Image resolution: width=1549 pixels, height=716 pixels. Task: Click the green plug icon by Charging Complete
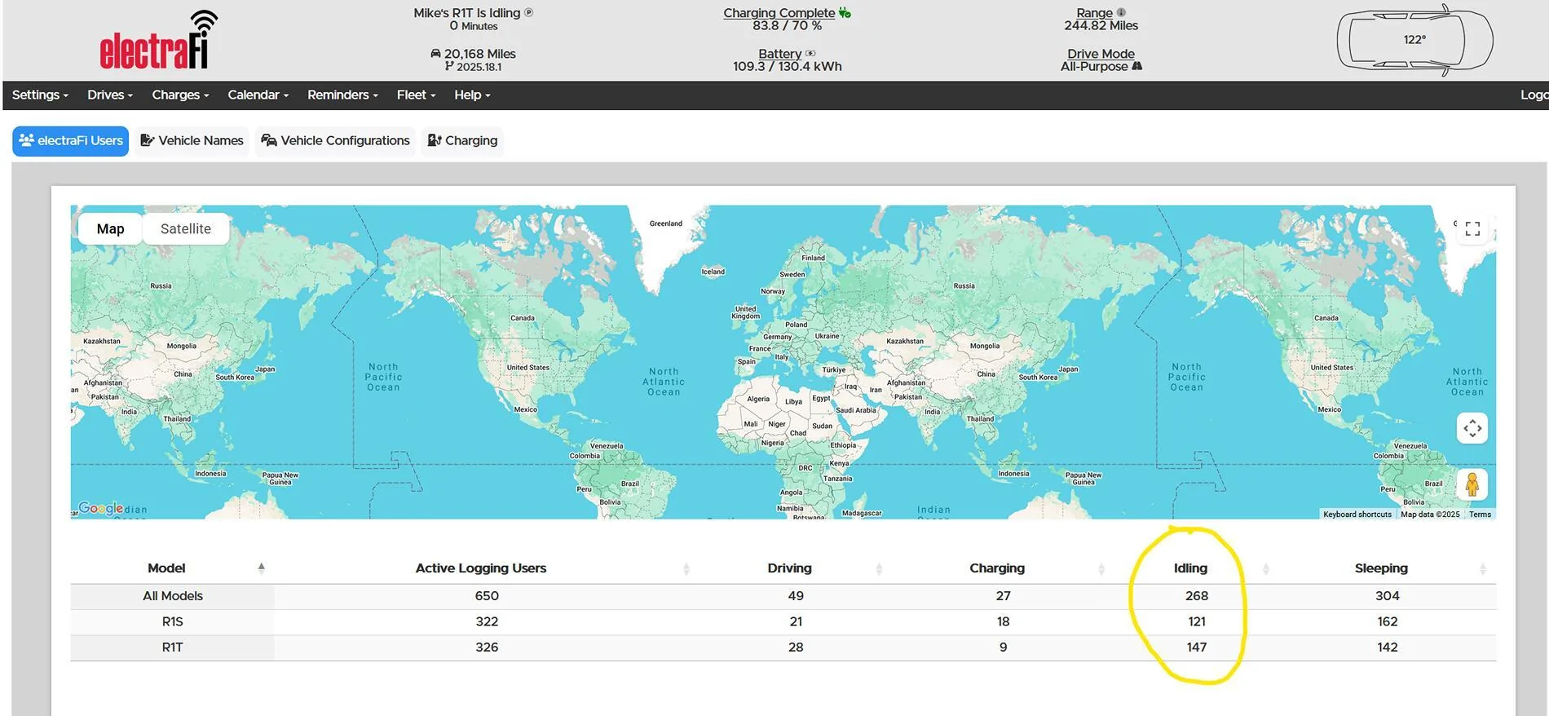click(x=845, y=13)
